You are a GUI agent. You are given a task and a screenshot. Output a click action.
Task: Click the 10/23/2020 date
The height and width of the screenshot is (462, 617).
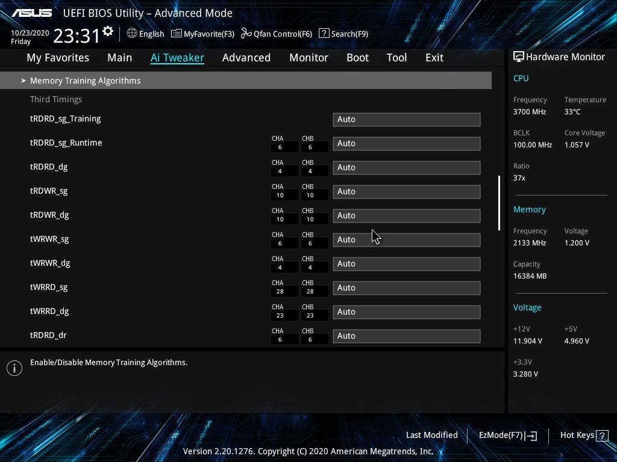coord(30,33)
